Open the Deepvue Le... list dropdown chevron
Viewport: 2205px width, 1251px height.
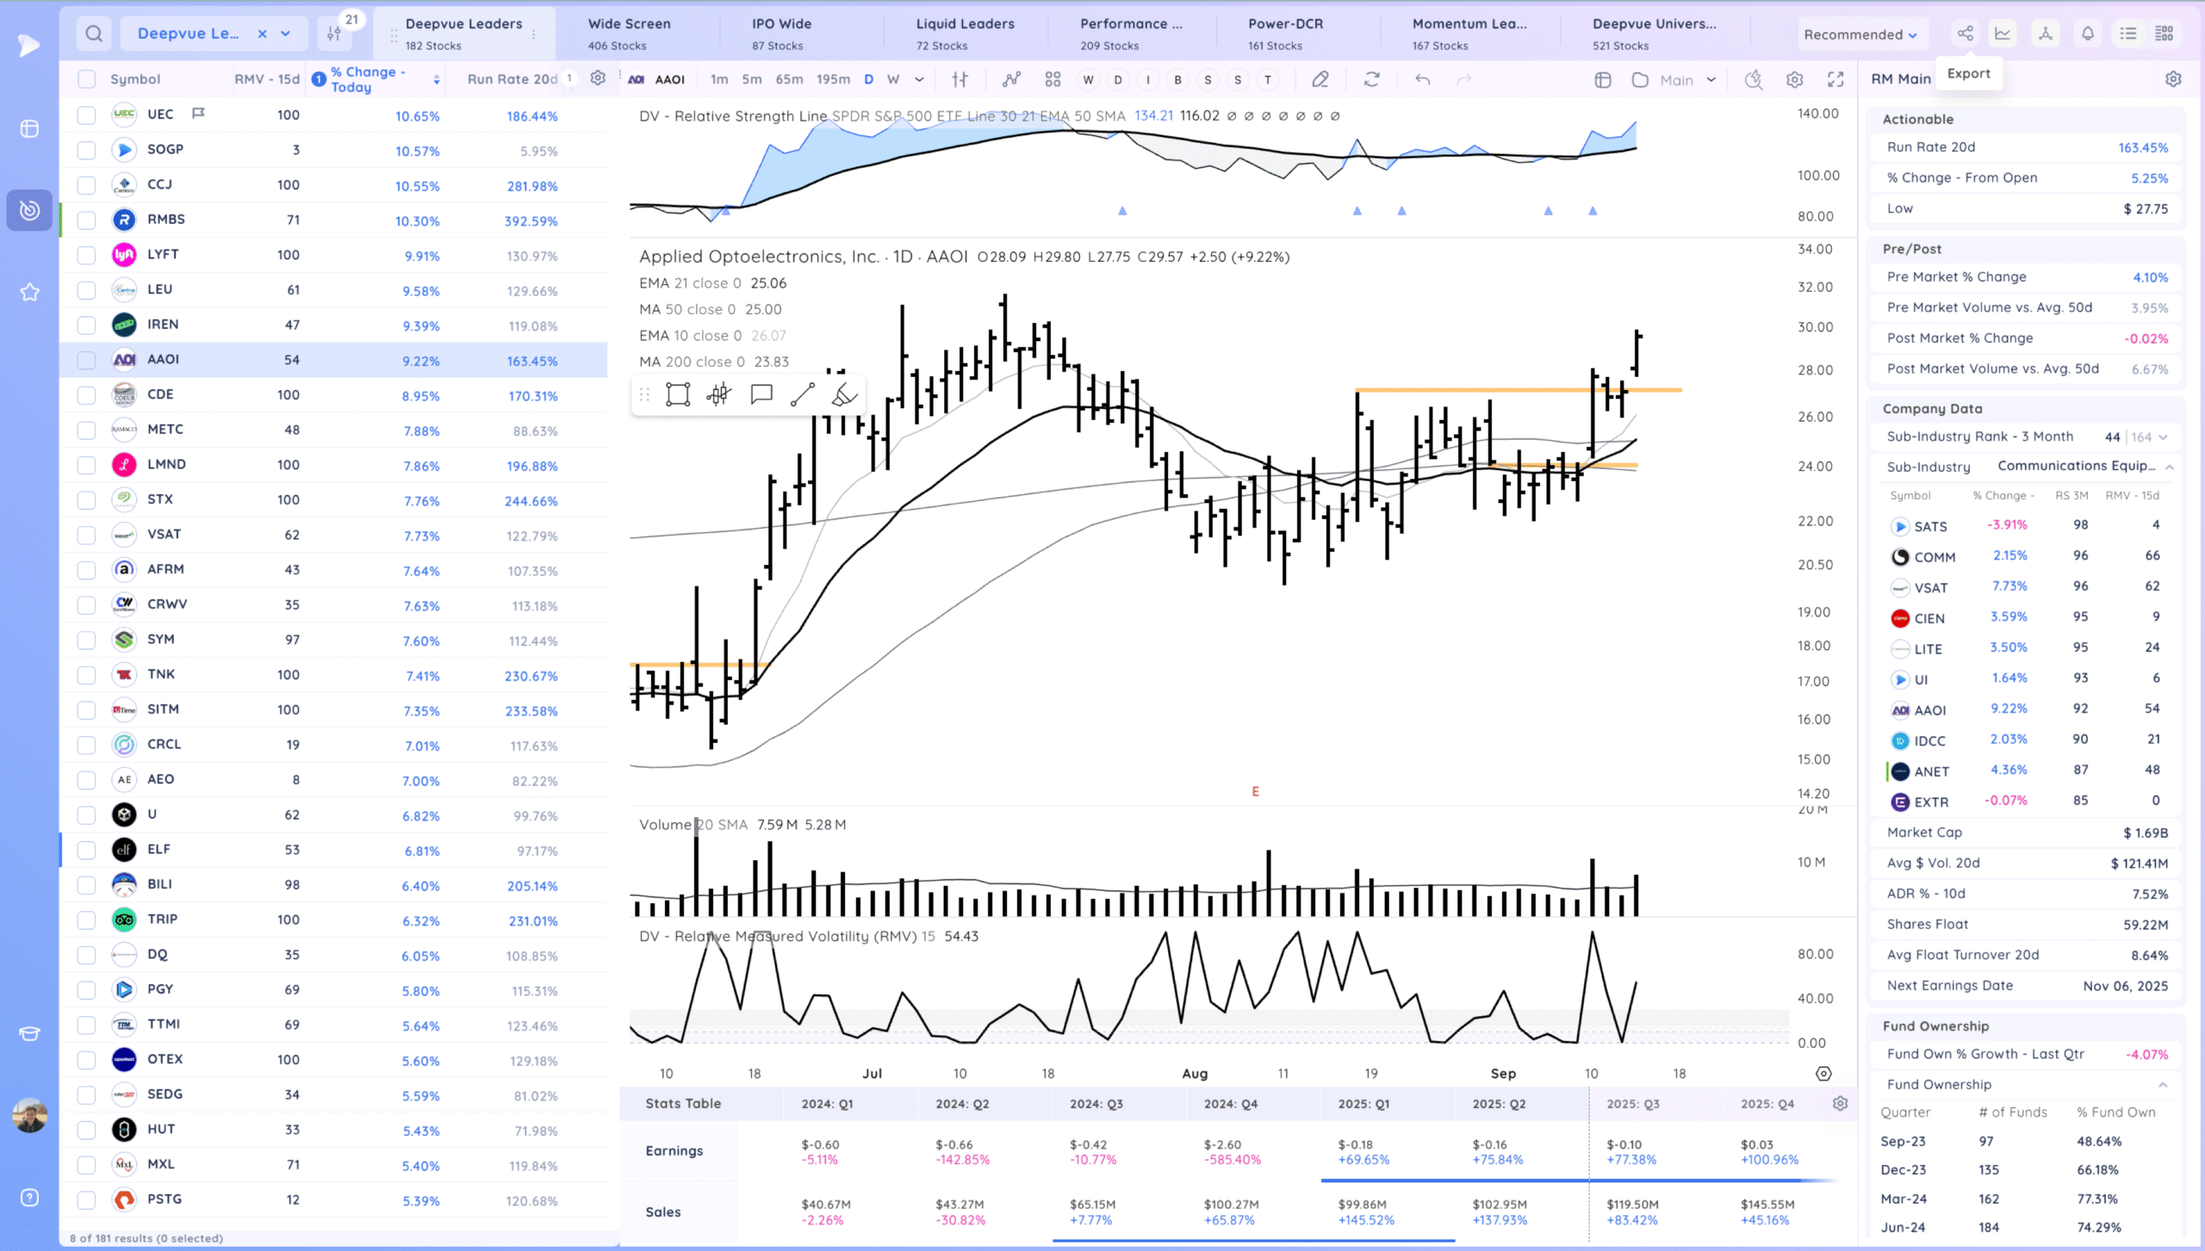pos(286,34)
